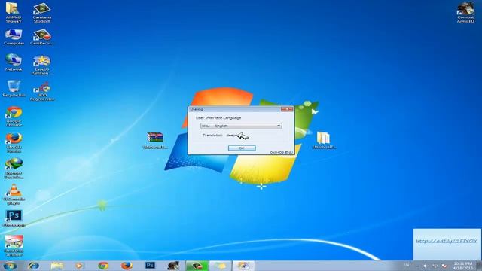The width and height of the screenshot is (482, 271).
Task: Select the Combat Arms EU desktop icon
Action: pyautogui.click(x=465, y=12)
